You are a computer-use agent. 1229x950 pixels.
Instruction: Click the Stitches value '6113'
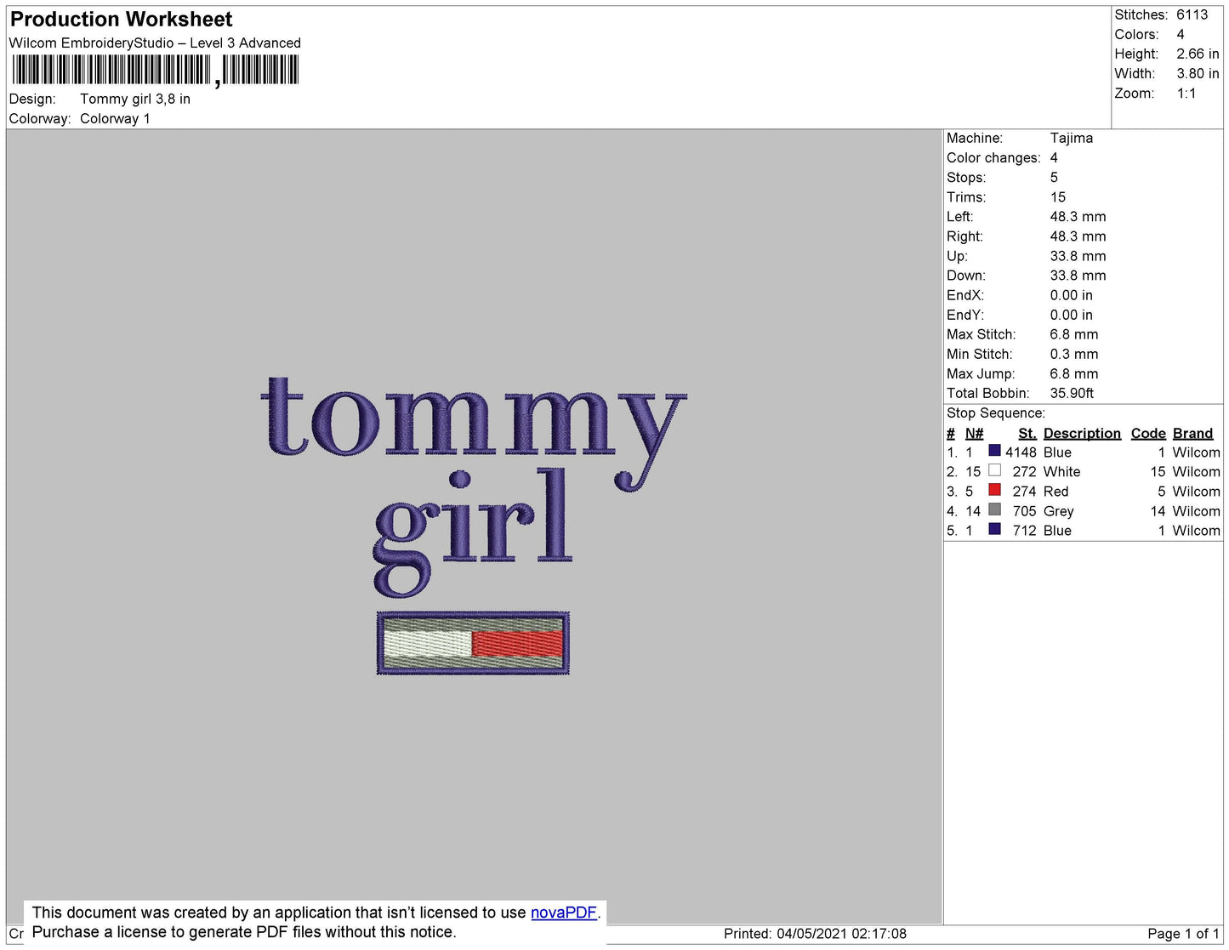click(1192, 14)
